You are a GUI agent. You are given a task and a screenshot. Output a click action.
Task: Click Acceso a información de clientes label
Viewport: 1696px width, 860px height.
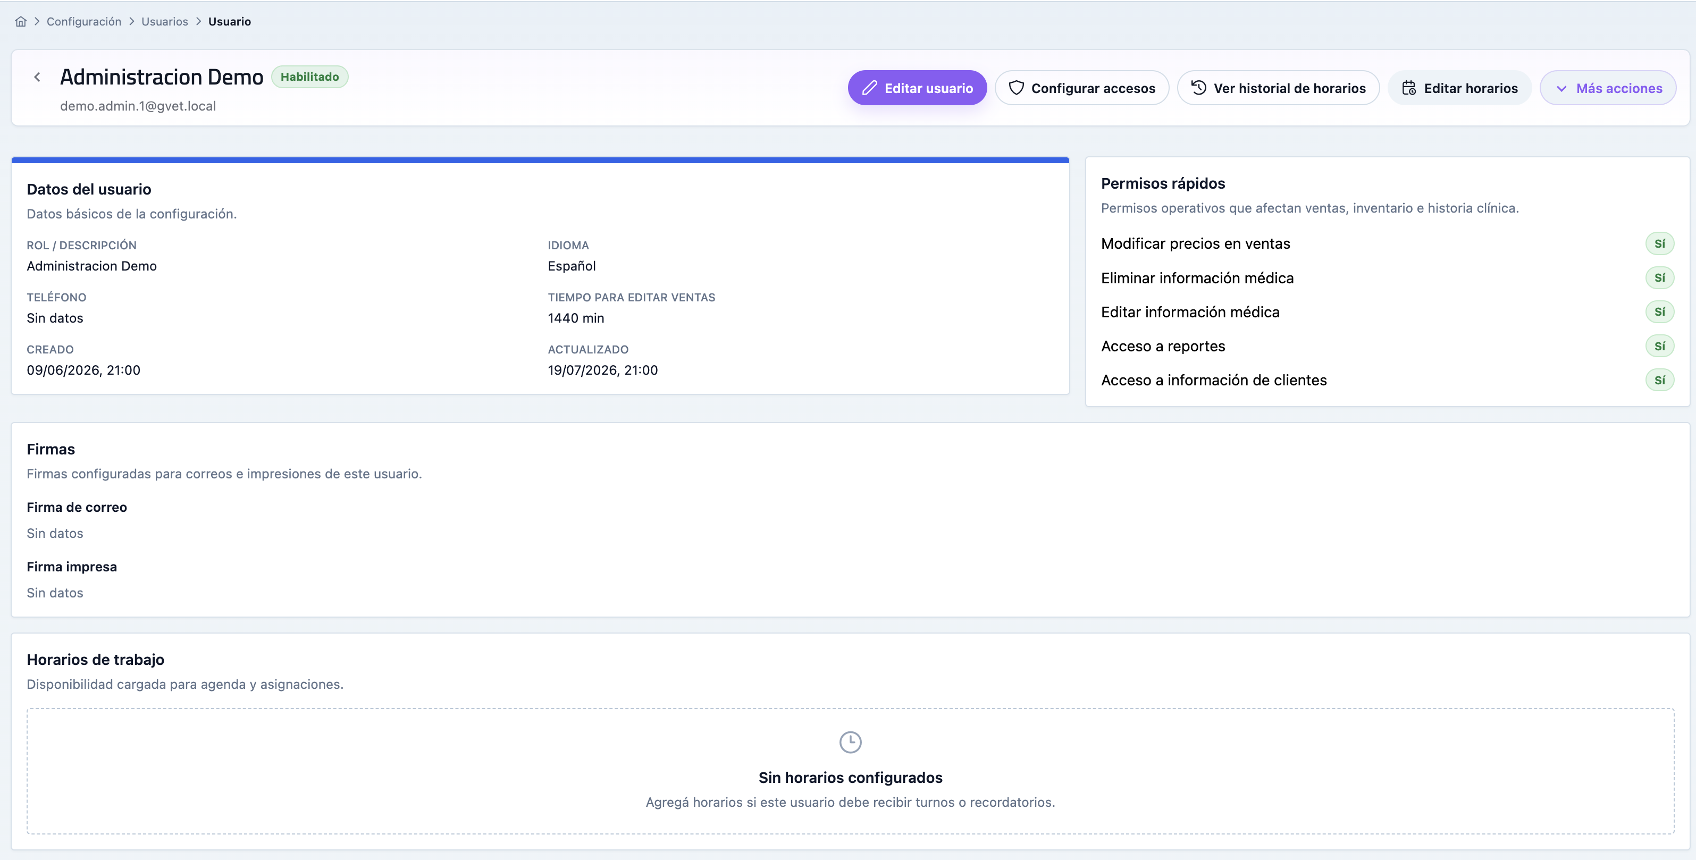click(1214, 381)
